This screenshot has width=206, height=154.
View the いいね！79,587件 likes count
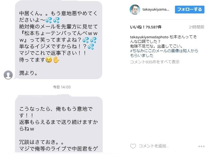pyautogui.click(x=146, y=27)
